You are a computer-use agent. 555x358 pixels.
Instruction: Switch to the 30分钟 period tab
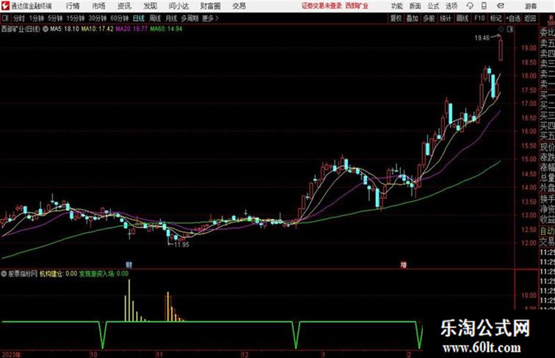(x=97, y=18)
